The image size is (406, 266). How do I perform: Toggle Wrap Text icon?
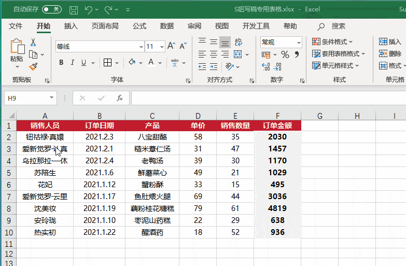pos(238,41)
